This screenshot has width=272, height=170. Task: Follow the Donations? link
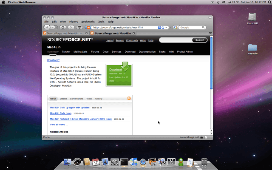(x=53, y=60)
